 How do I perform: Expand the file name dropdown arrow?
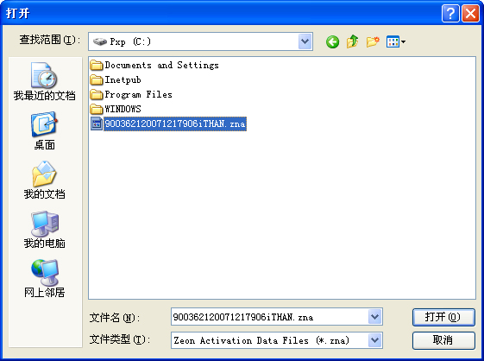tap(374, 316)
